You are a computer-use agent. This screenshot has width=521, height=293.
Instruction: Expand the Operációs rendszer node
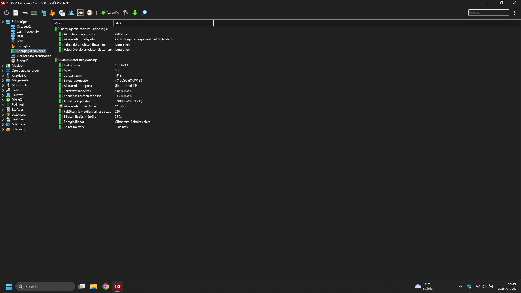3,71
